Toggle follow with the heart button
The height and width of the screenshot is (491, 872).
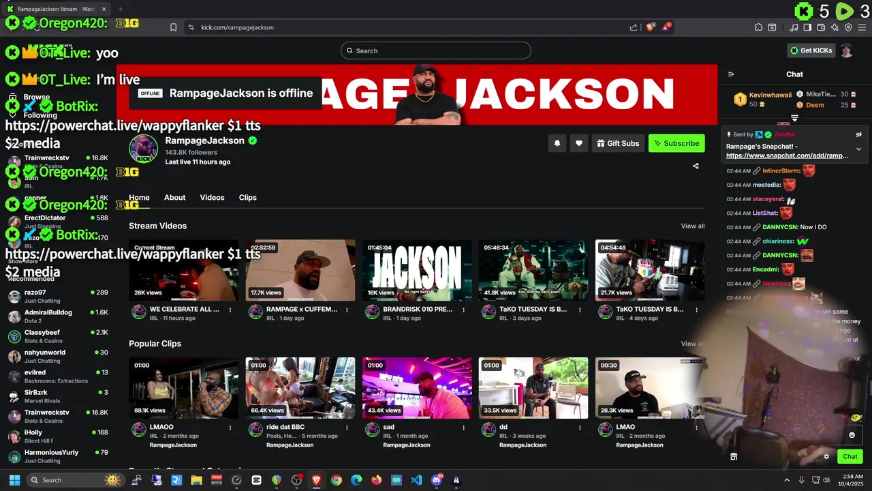click(x=579, y=143)
